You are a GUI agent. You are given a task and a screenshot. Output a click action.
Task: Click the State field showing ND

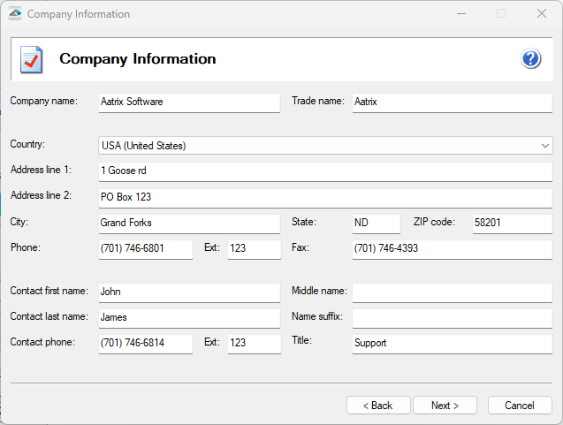coord(377,224)
